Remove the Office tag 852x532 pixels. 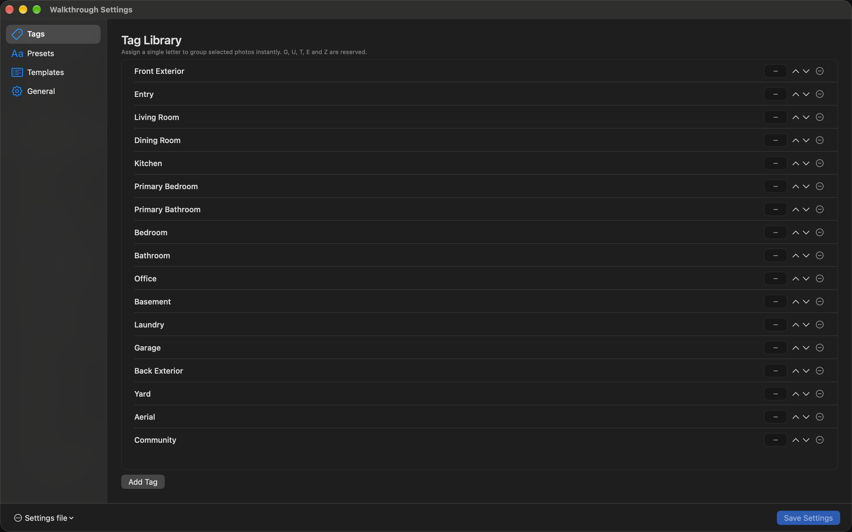(x=820, y=278)
